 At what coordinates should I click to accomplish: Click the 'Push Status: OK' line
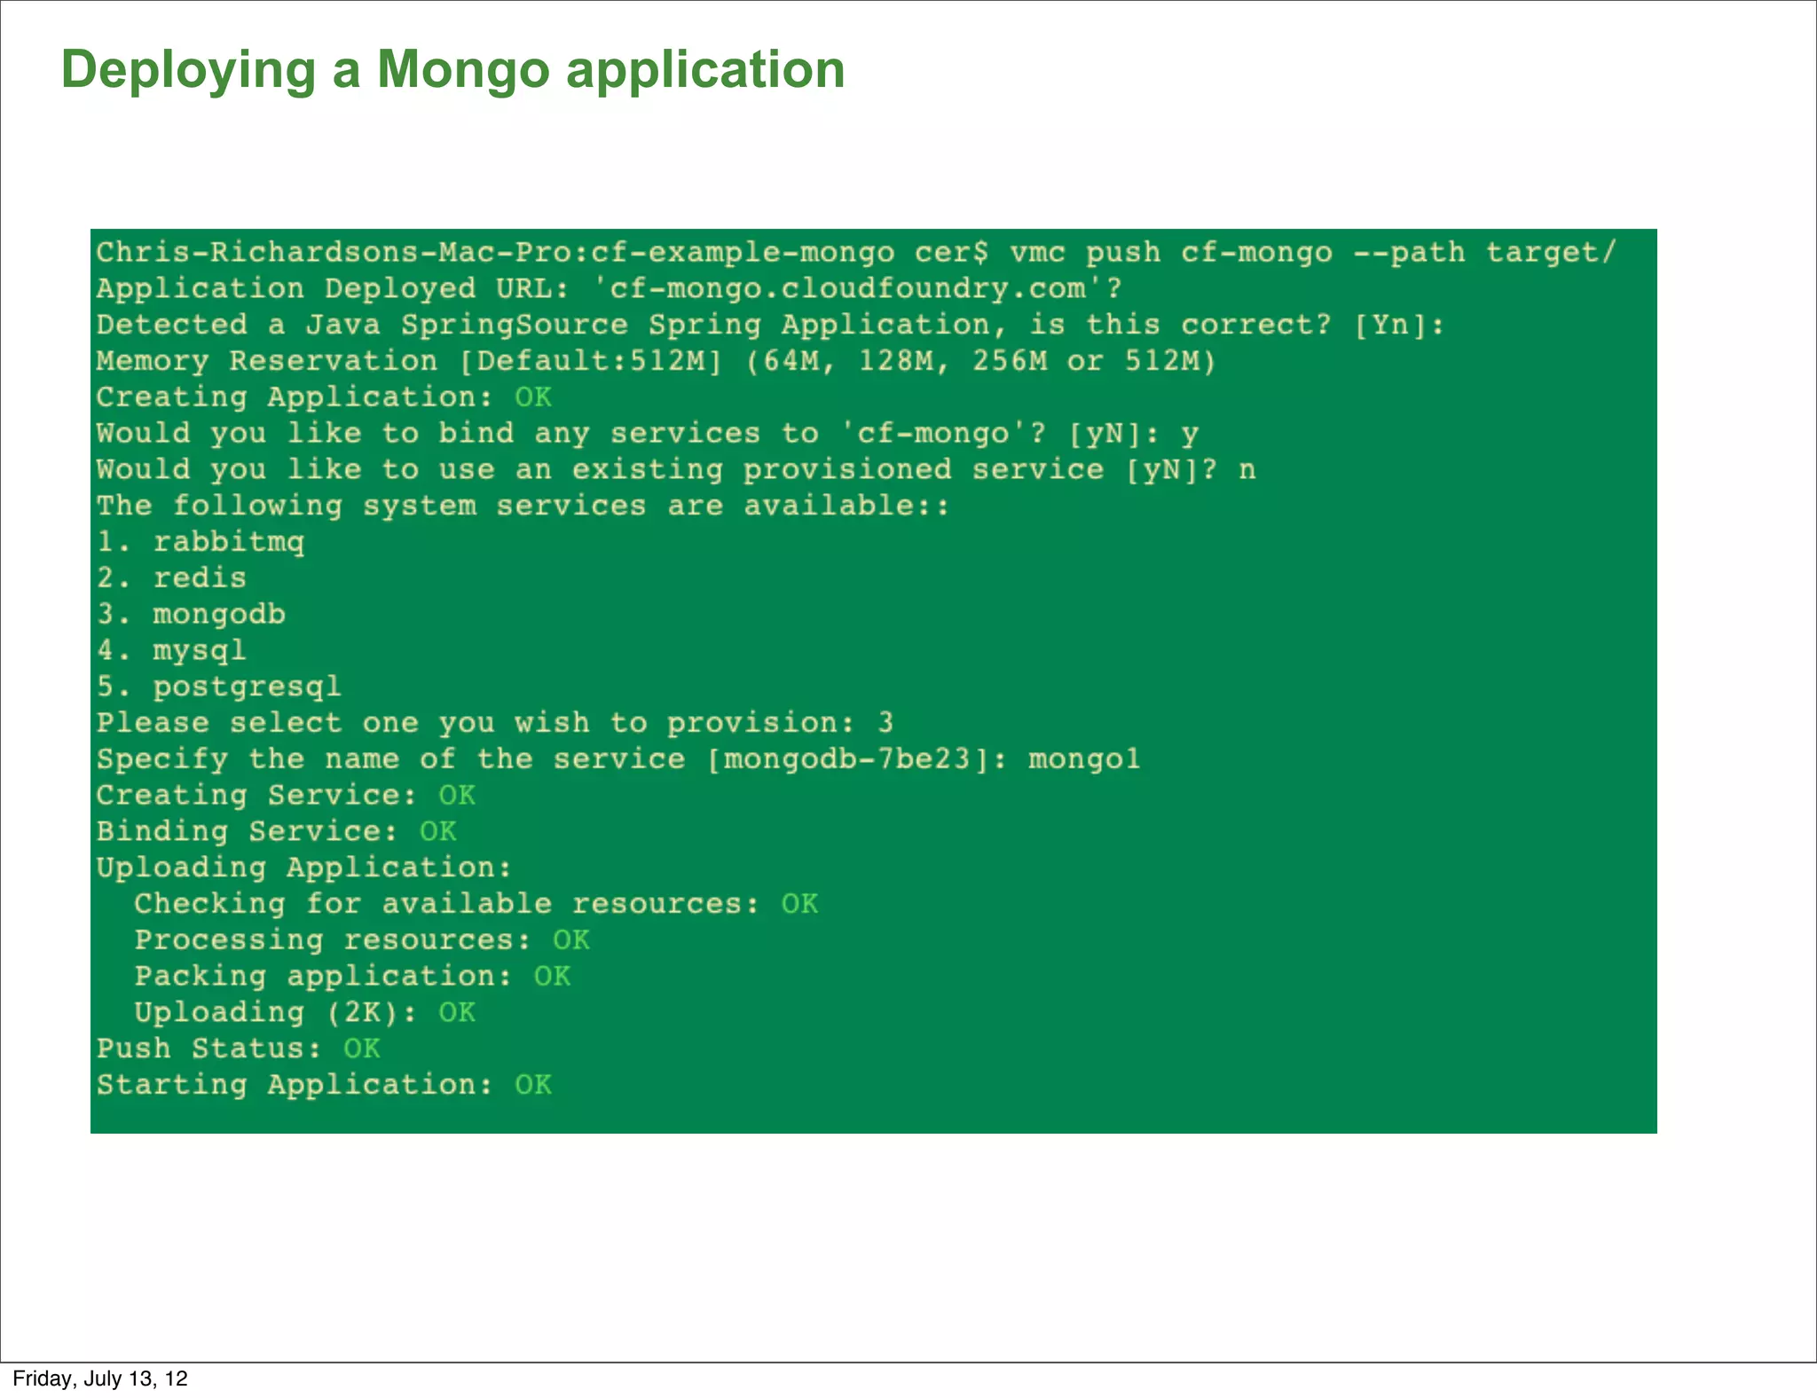click(x=239, y=1049)
